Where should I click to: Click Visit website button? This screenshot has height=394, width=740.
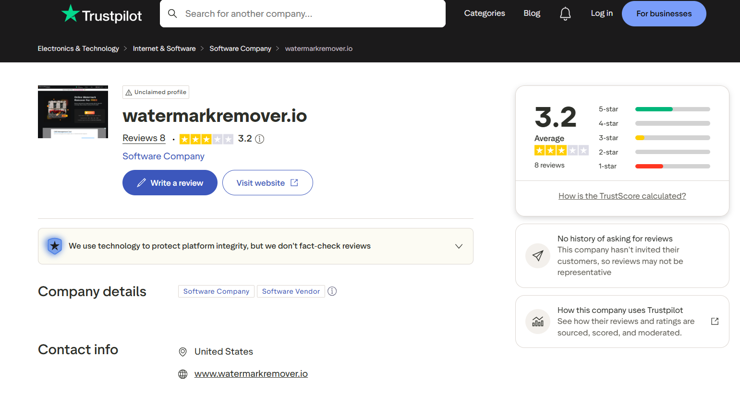267,183
